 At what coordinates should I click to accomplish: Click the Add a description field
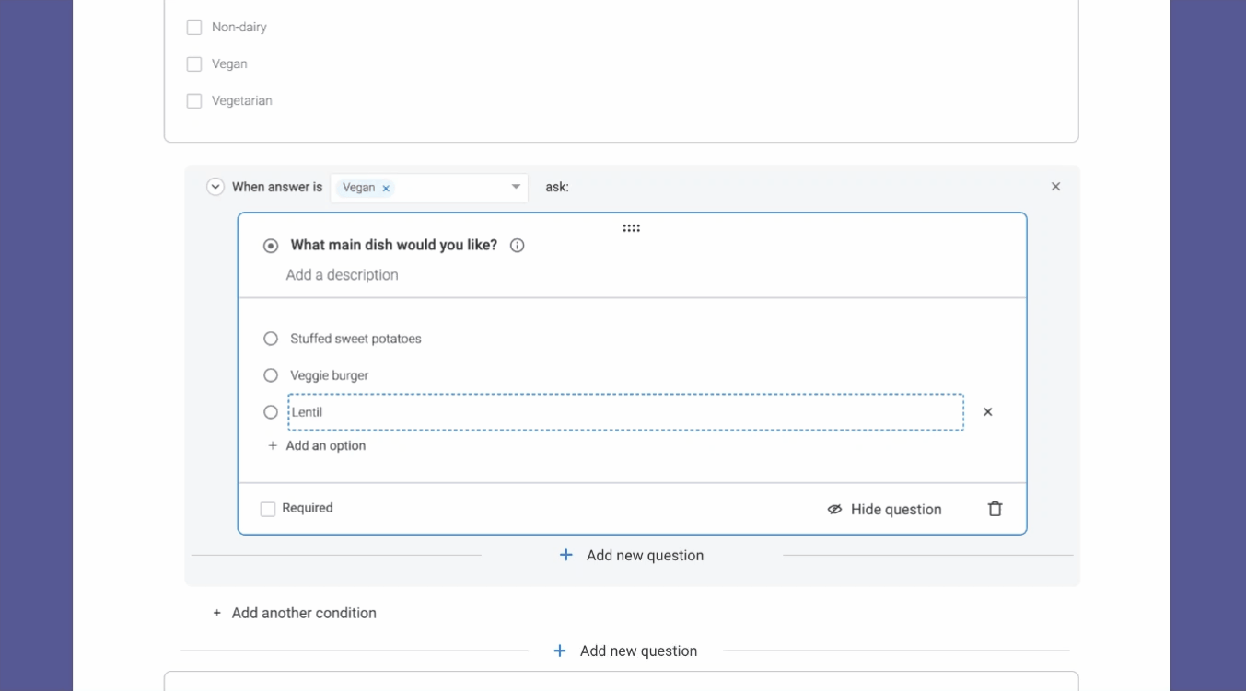pos(342,275)
